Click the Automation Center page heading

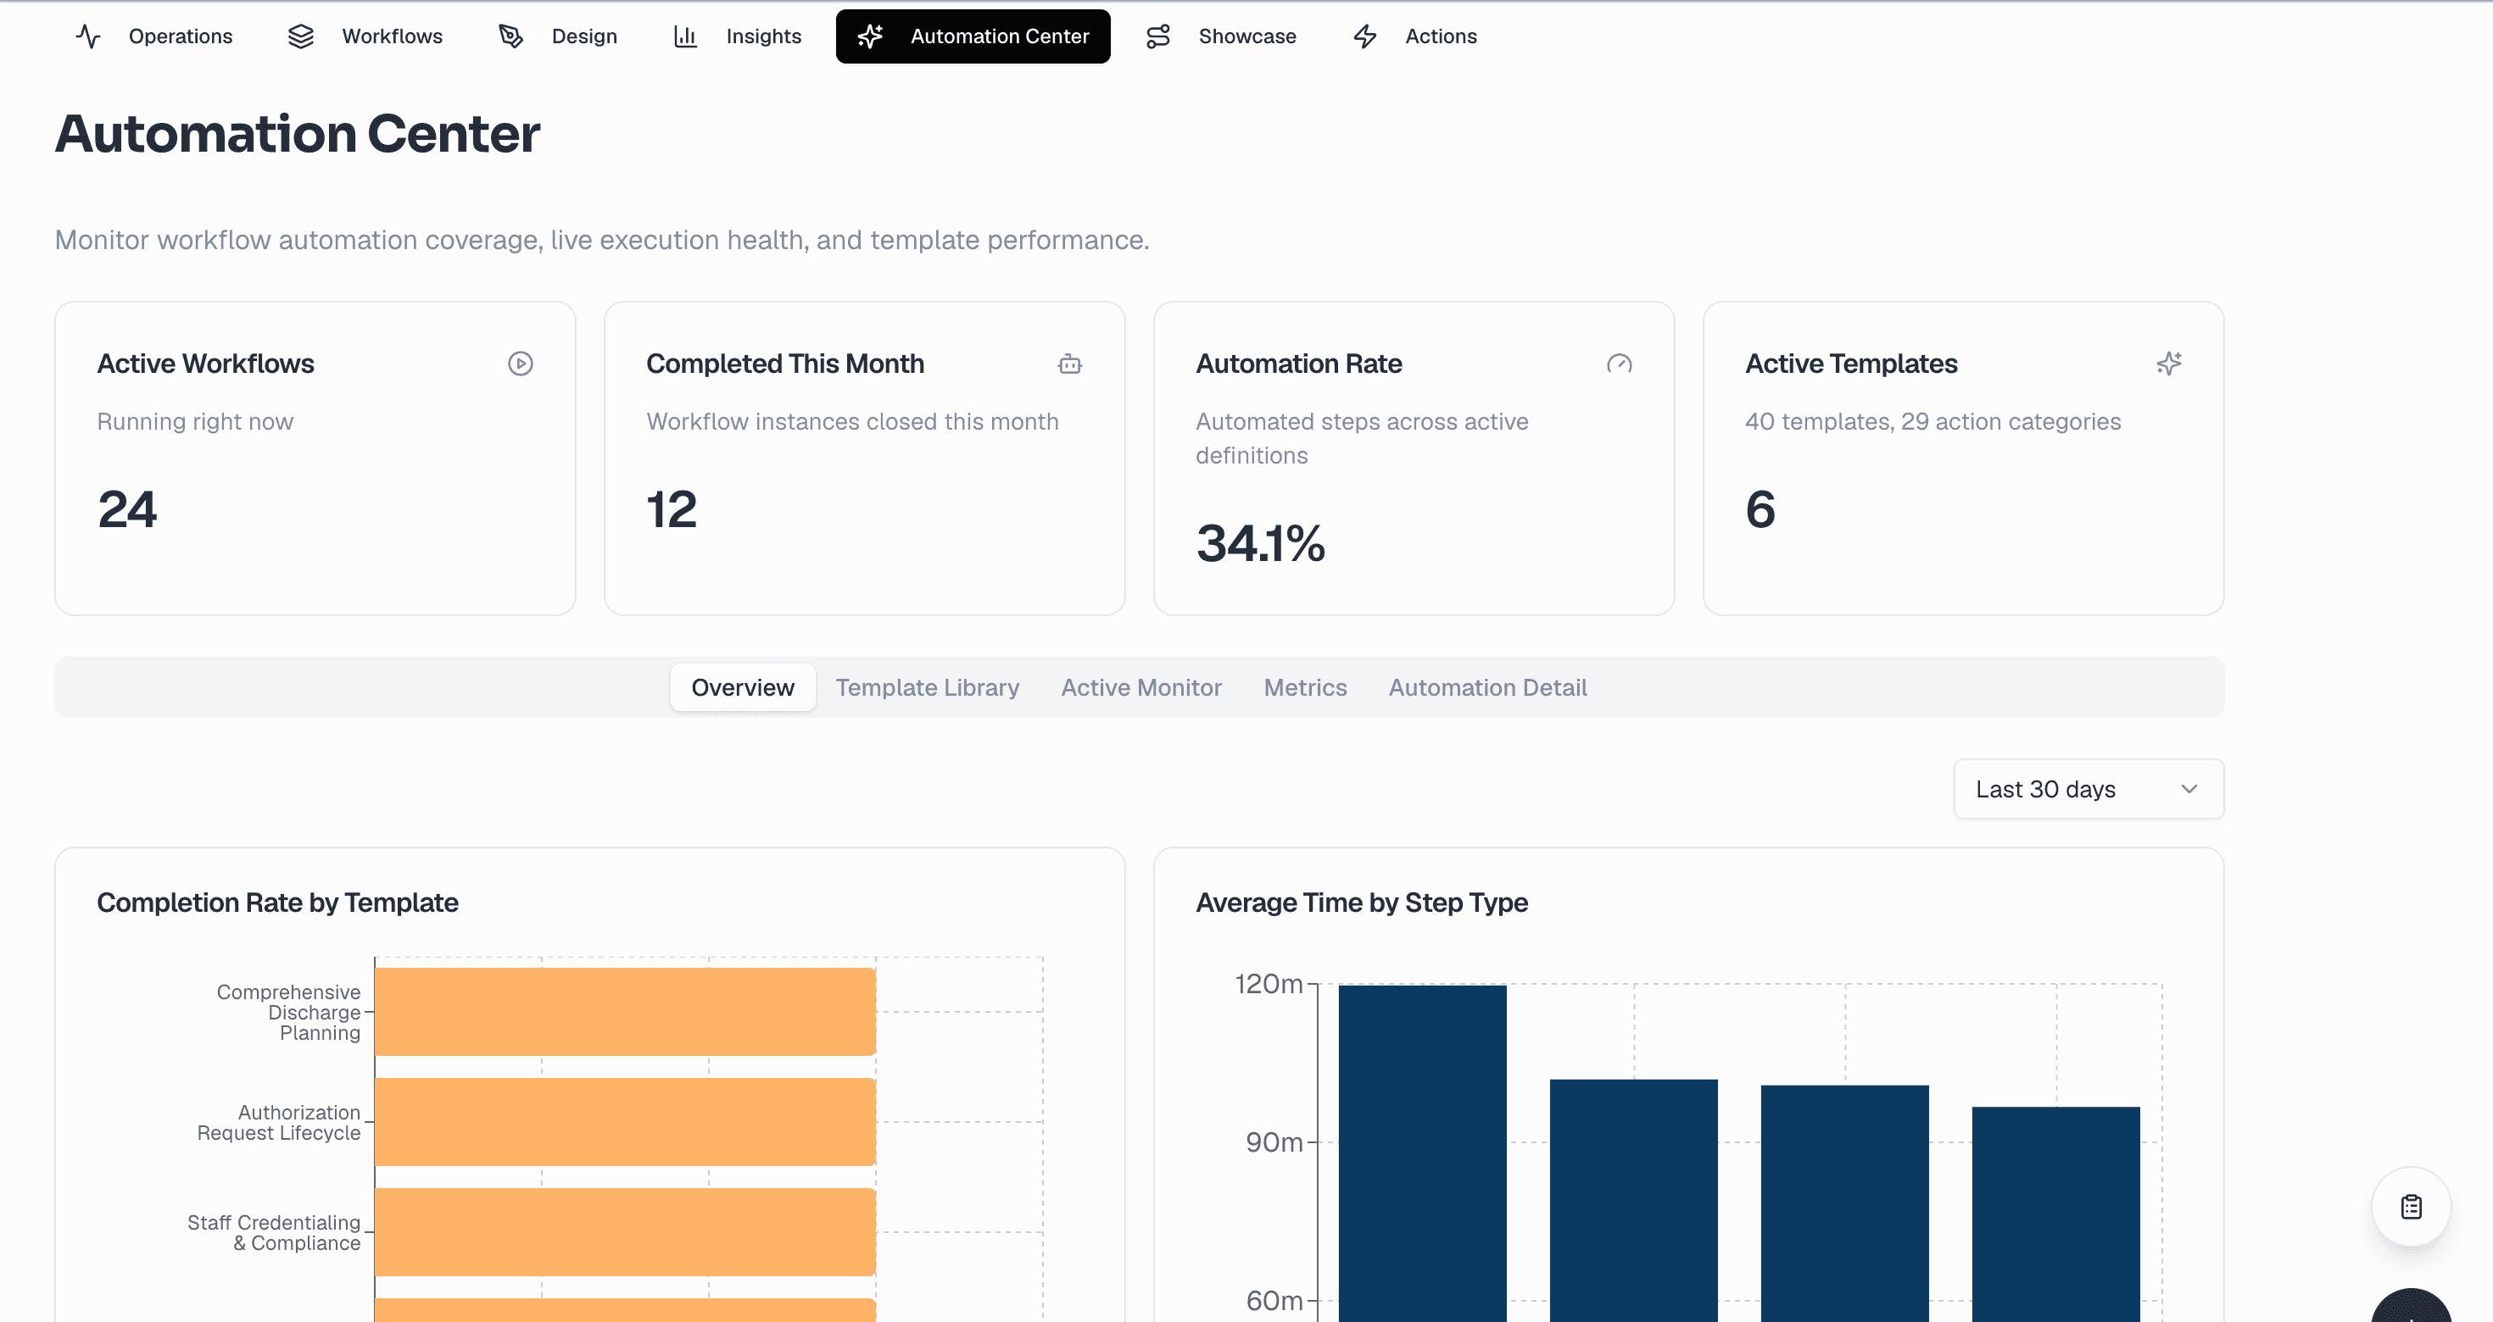(297, 133)
